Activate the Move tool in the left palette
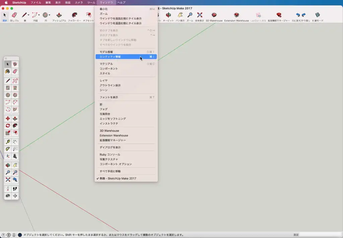Viewport: 343px width, 238px height. click(x=8, y=118)
